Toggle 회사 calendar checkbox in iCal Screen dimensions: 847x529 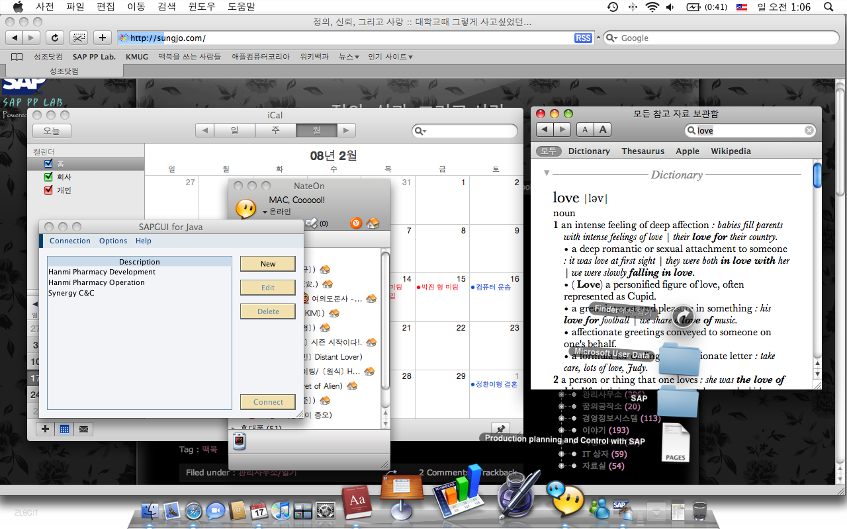(x=48, y=177)
